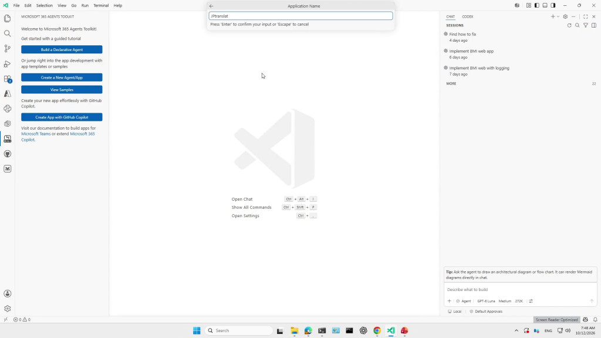This screenshot has height=338, width=601.
Task: Switch to the CODEX tab
Action: (x=468, y=16)
